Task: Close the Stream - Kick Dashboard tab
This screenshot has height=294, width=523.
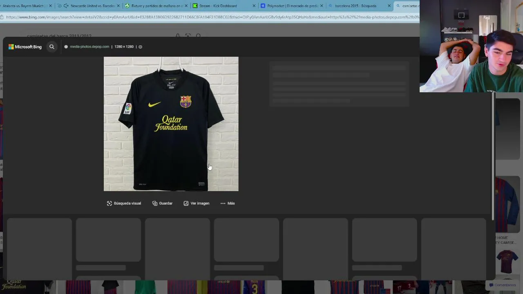Action: tap(254, 6)
